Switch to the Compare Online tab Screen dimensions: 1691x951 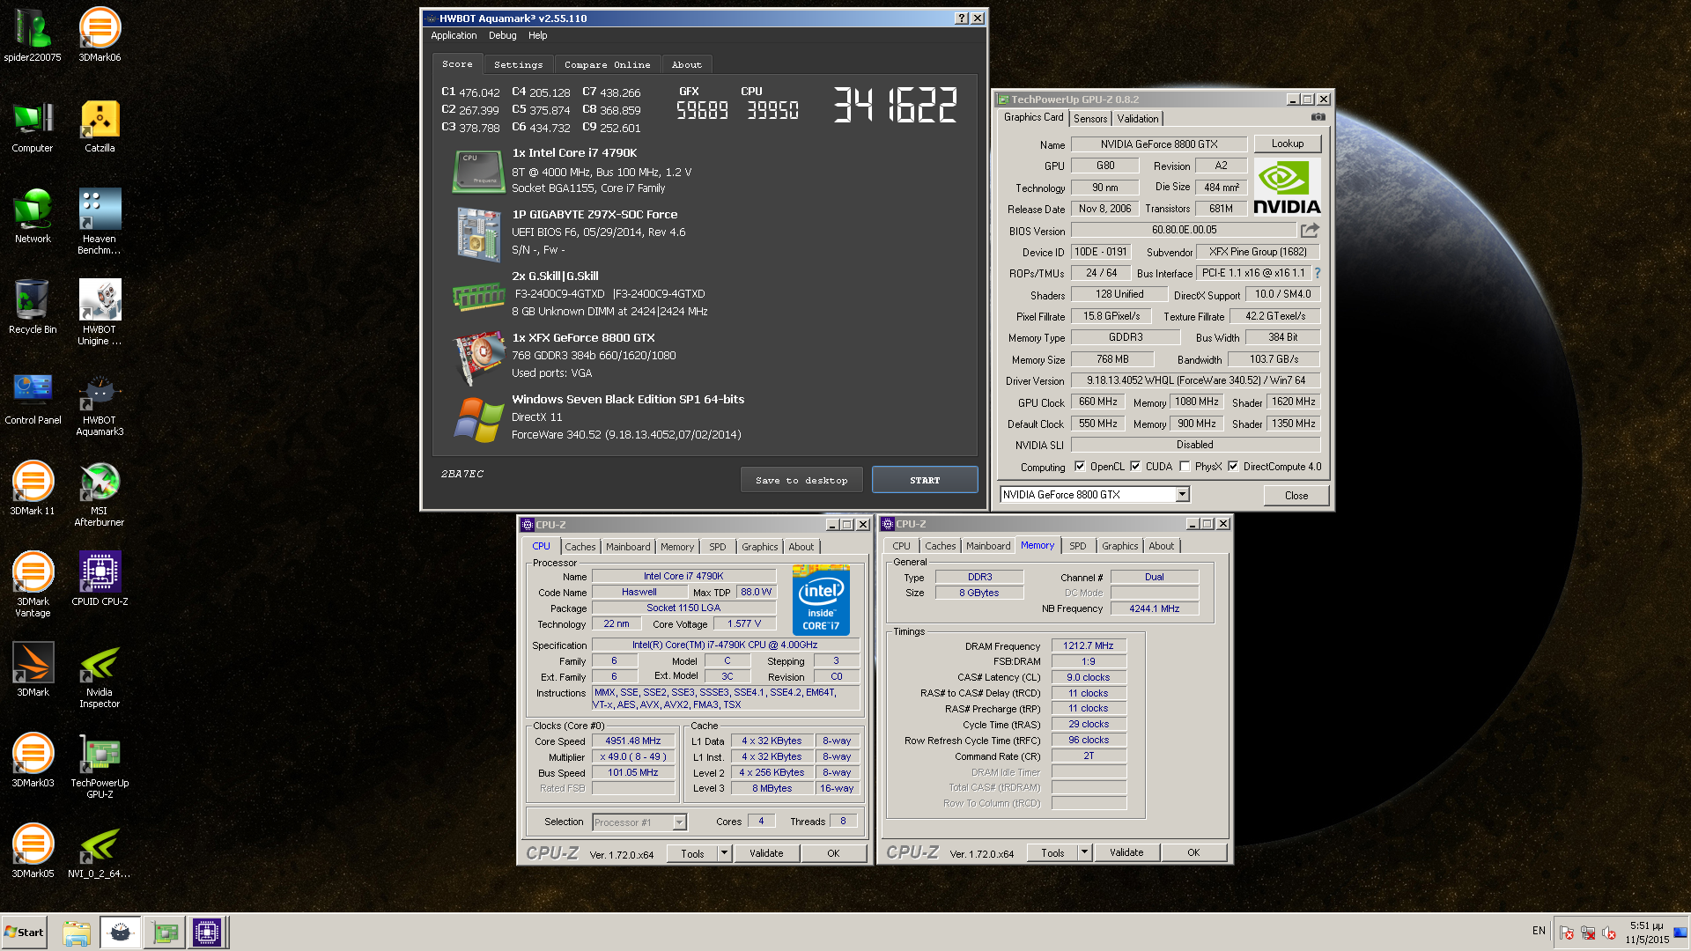coord(608,65)
